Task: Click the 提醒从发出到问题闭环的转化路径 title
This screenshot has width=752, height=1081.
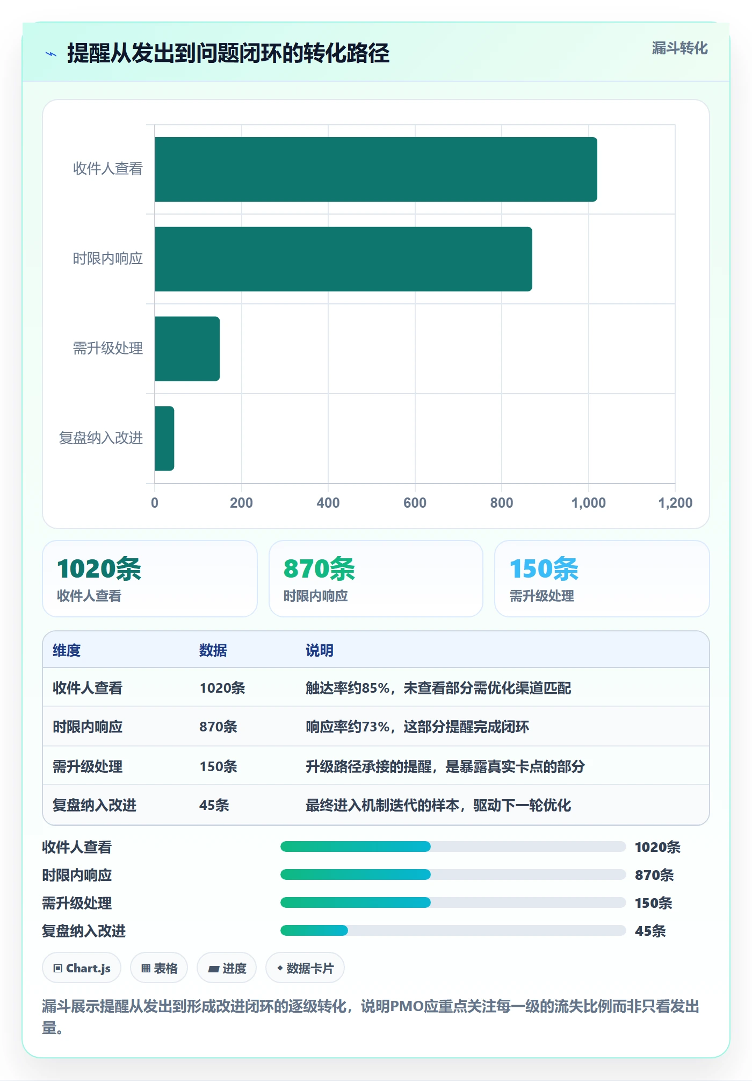Action: [228, 53]
